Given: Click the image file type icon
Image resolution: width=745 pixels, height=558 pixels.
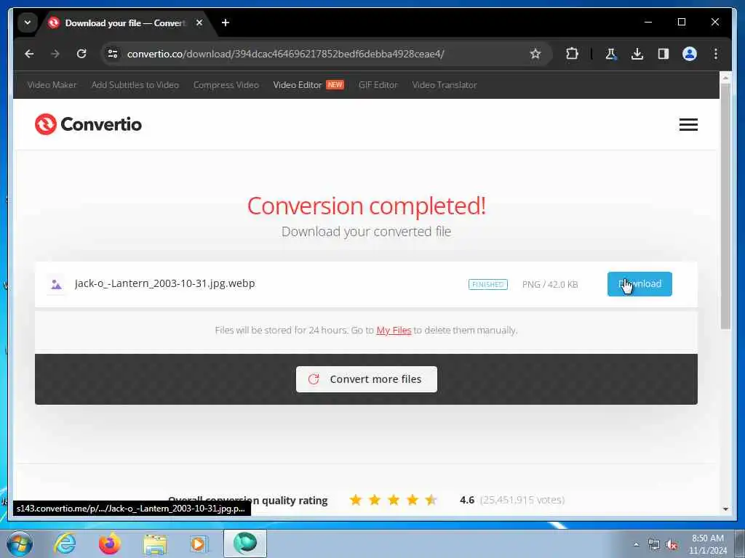Looking at the screenshot, I should tap(56, 284).
